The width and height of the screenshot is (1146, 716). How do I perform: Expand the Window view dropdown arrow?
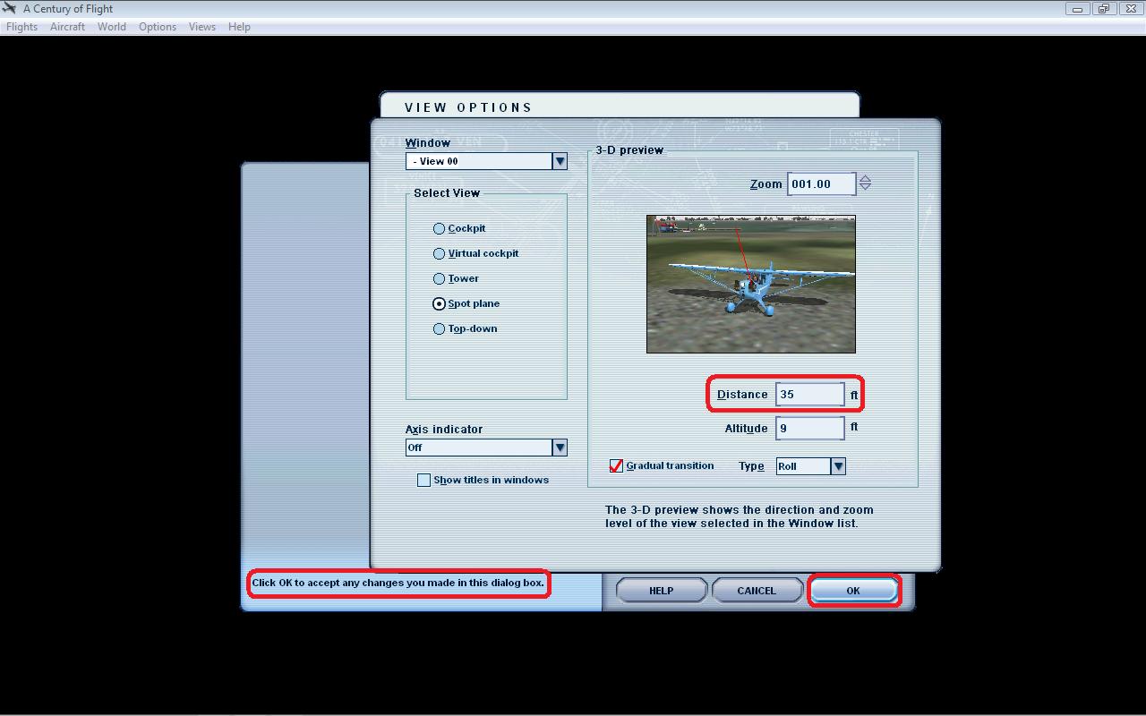click(x=560, y=161)
